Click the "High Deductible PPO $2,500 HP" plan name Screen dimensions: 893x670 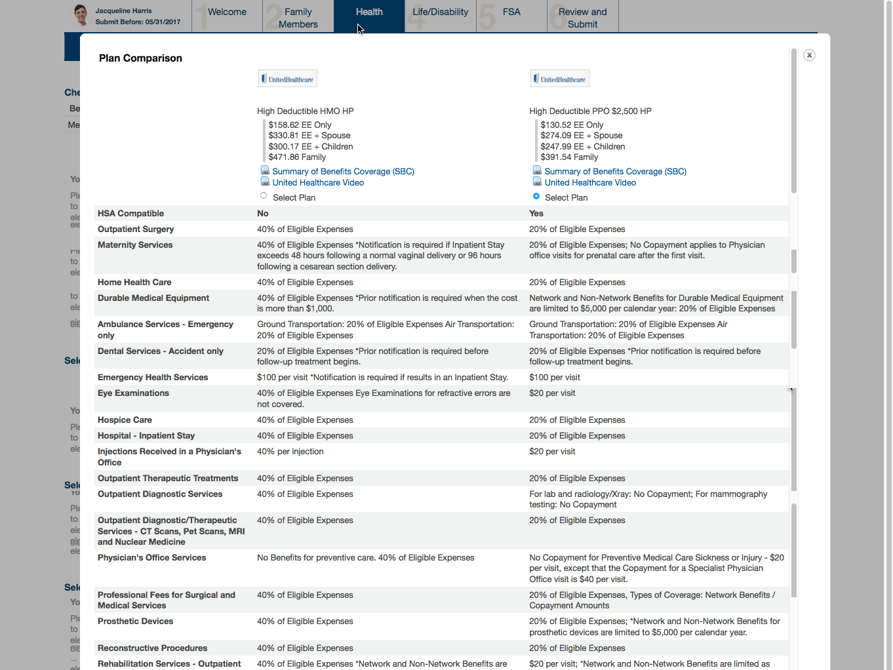(591, 111)
